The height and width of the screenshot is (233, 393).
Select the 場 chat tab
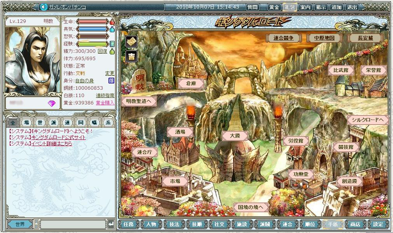coord(26,123)
